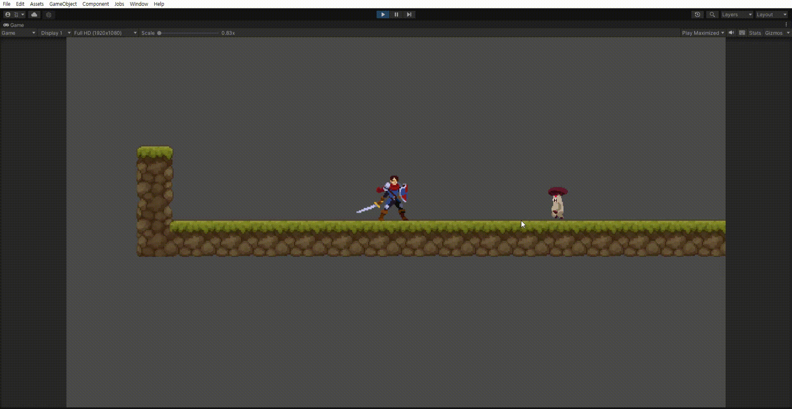Image resolution: width=792 pixels, height=409 pixels.
Task: Open the Edit menu
Action: tap(20, 4)
